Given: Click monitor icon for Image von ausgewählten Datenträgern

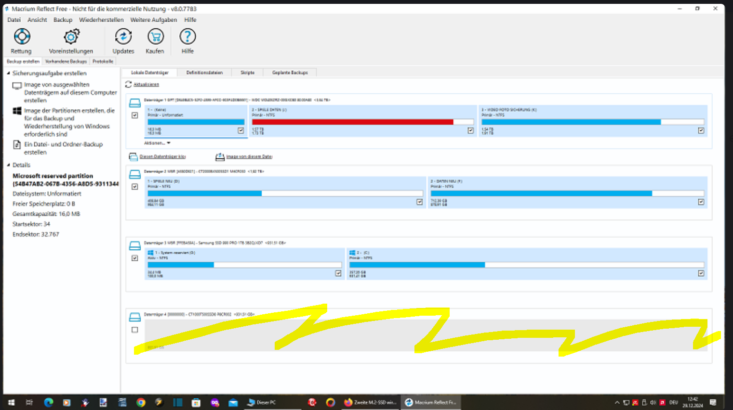Looking at the screenshot, I should click(17, 86).
